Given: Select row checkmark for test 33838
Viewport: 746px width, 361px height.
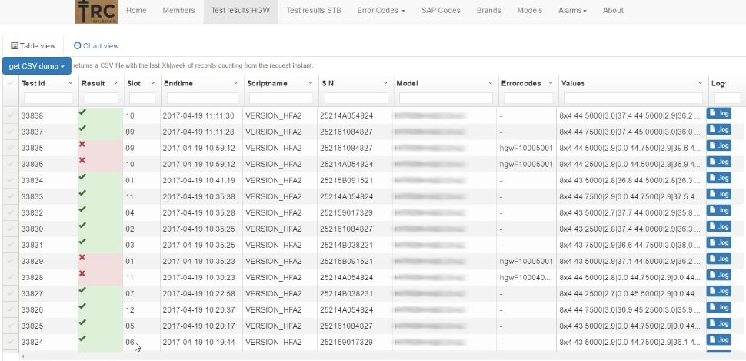Looking at the screenshot, I should point(10,115).
